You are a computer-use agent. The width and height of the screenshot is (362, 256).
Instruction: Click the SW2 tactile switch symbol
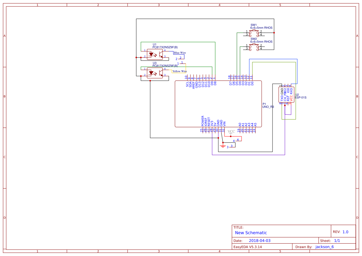tap(254, 47)
